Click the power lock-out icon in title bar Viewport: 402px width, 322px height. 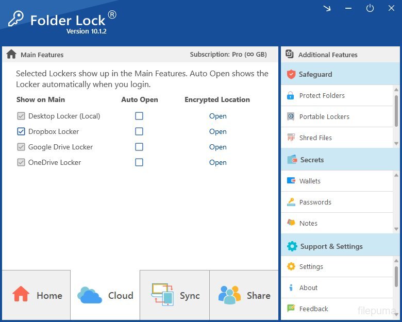(370, 8)
